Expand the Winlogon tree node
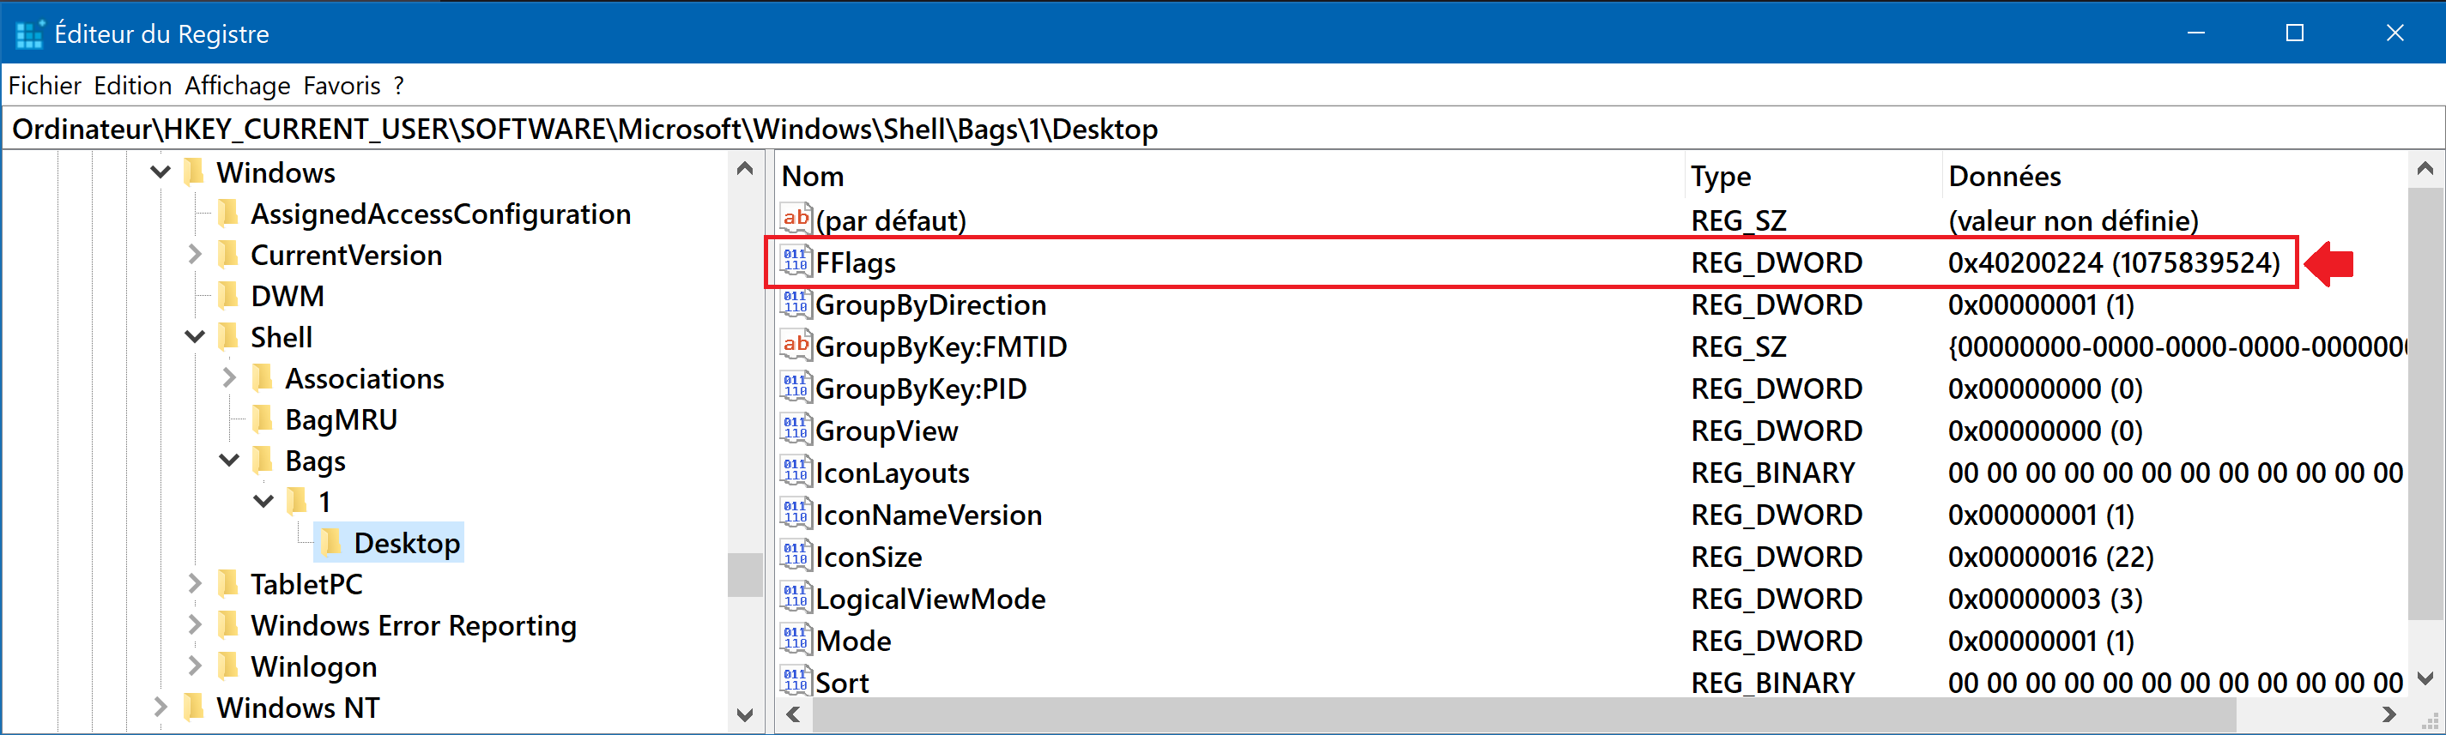Viewport: 2446px width, 735px height. tap(195, 666)
